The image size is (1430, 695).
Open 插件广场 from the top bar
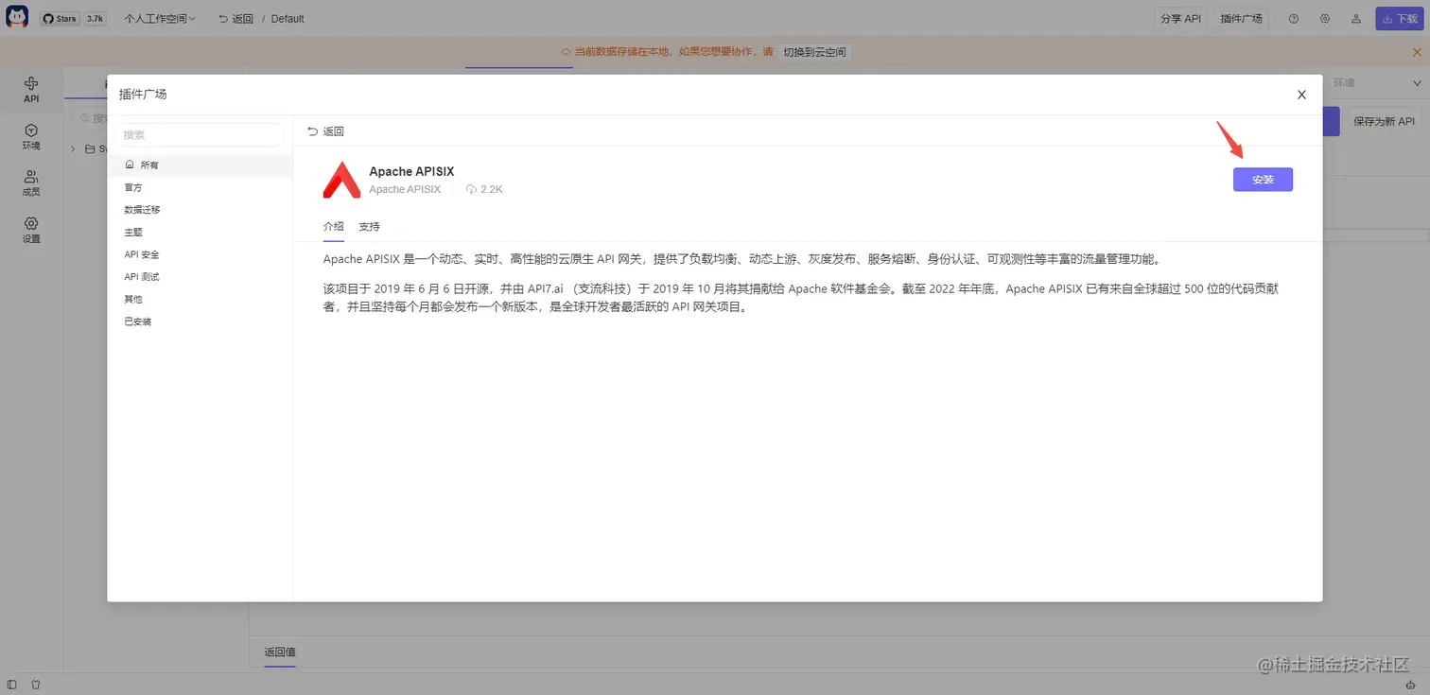point(1241,18)
